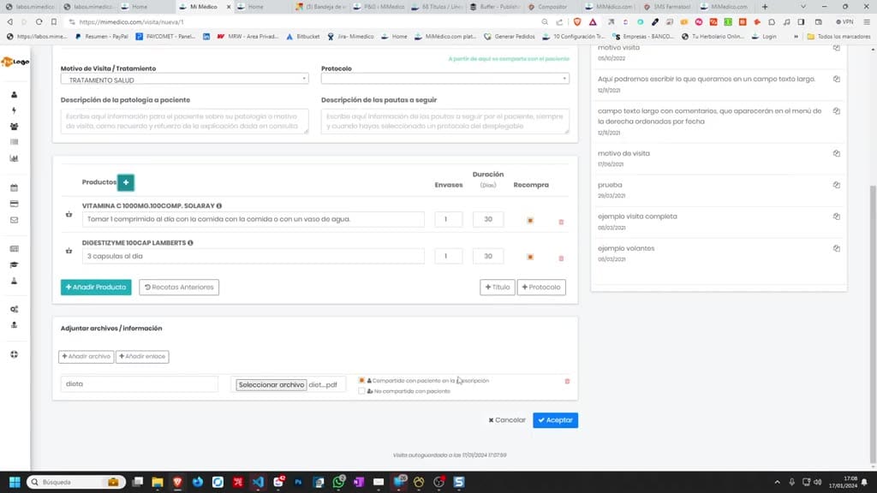Remove the attached dieta file

[567, 381]
